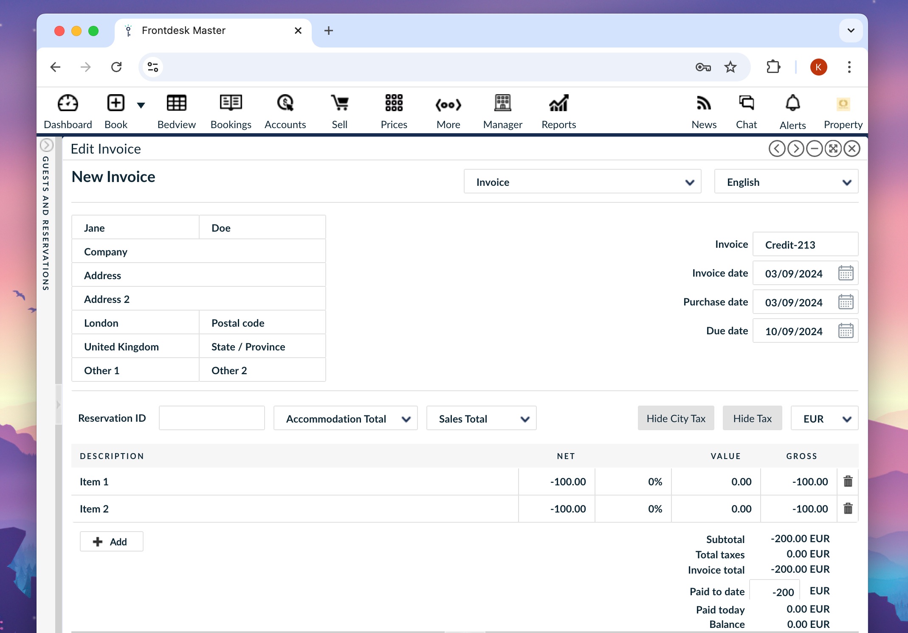Click the Other 1 field
This screenshot has height=633, width=908.
[135, 370]
